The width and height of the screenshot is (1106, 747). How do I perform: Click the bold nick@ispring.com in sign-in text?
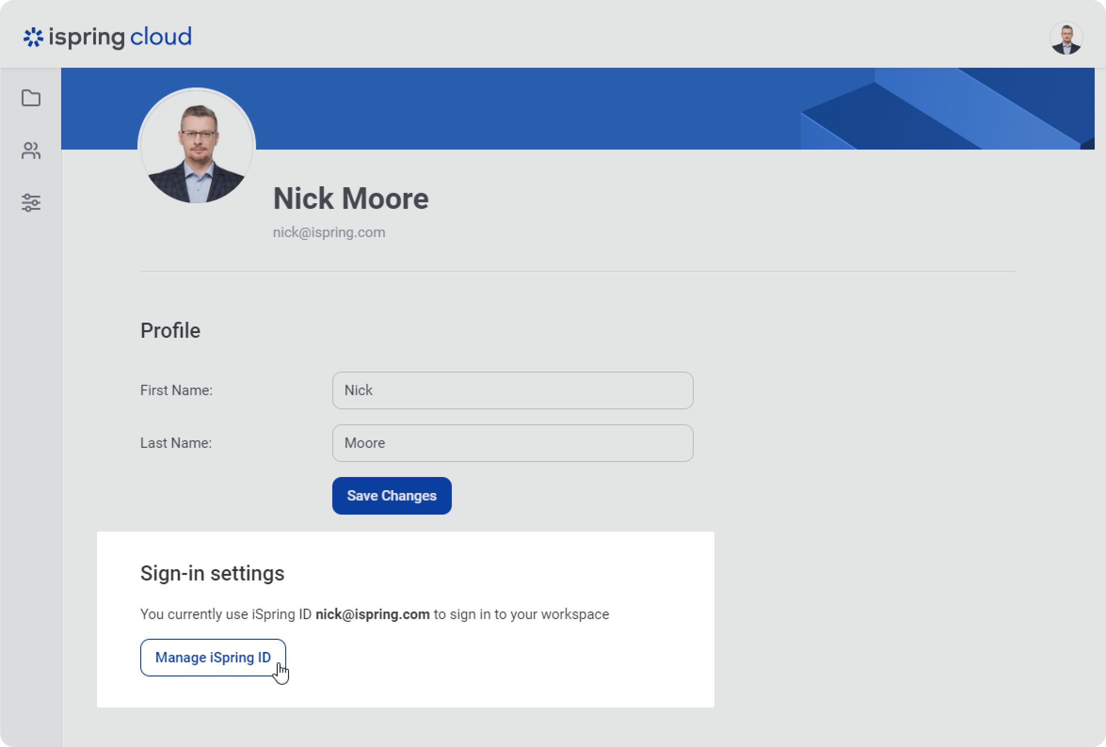(373, 614)
